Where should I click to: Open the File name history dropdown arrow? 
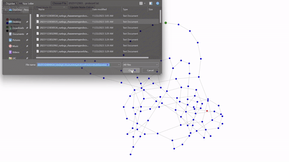coord(119,65)
